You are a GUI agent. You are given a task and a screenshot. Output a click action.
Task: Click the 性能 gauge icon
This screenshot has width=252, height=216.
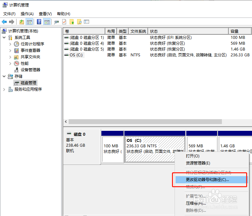point(17,63)
